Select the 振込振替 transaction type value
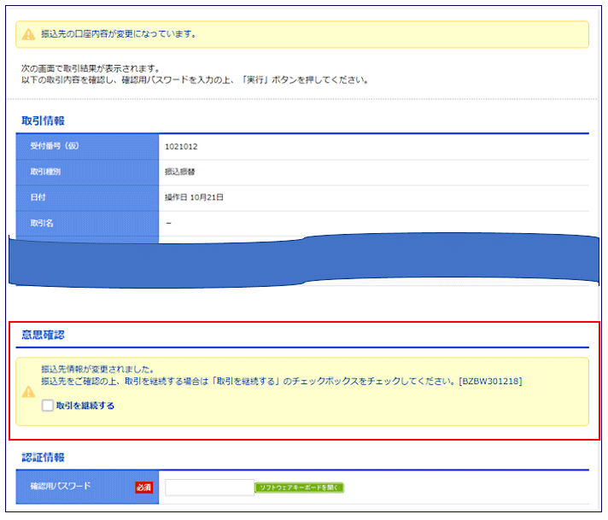608x520 pixels. coord(179,172)
